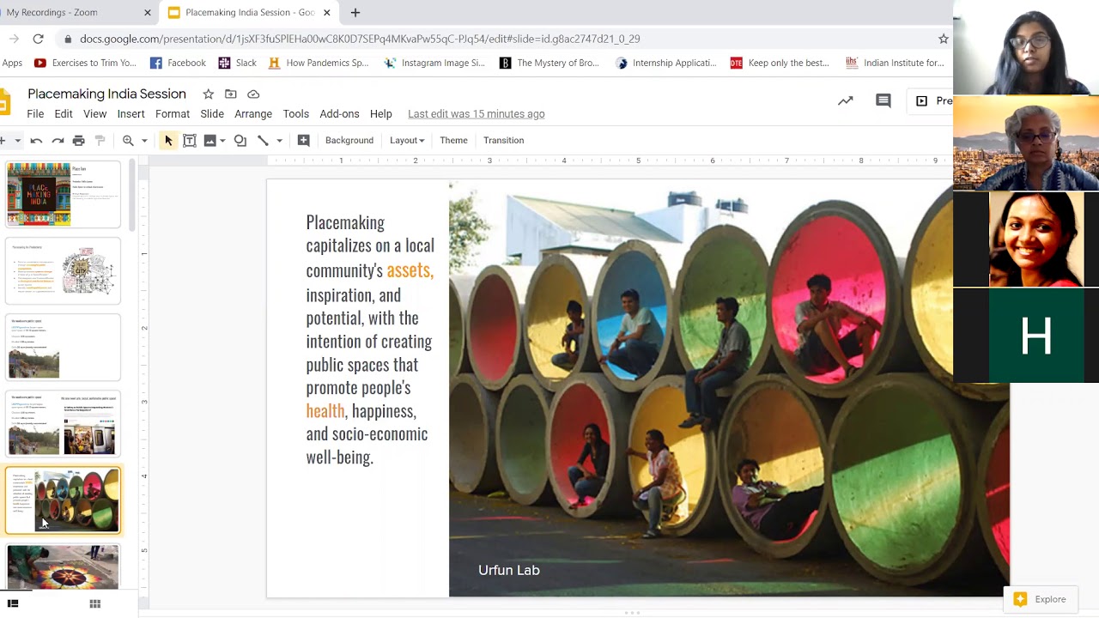This screenshot has width=1099, height=618.
Task: Click the Background button
Action: pos(349,141)
